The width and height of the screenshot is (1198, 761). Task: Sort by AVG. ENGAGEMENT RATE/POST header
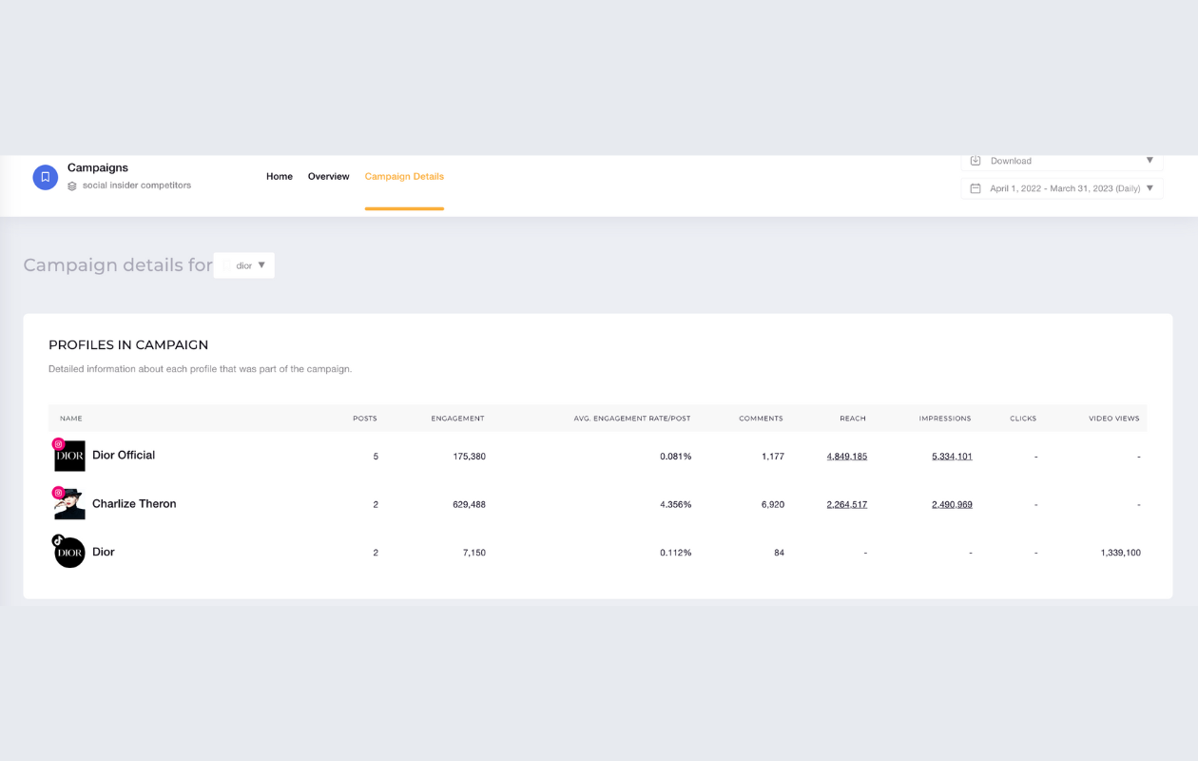[x=632, y=419]
